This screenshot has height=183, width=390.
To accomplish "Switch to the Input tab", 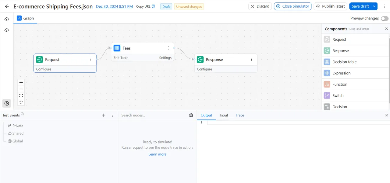I will pos(224,115).
